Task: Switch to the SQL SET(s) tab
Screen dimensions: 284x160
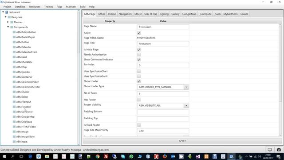Action: click(150, 14)
